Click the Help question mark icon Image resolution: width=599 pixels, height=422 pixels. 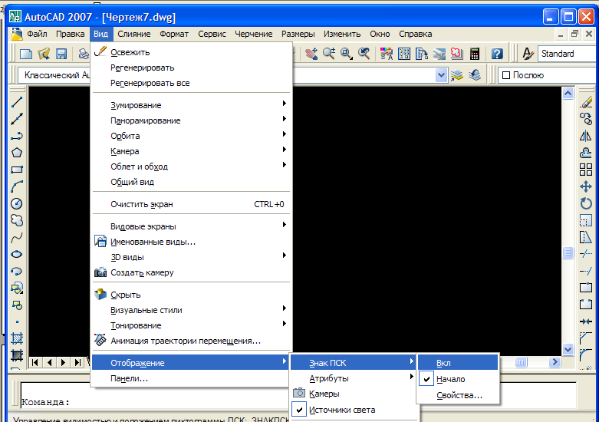click(x=497, y=54)
